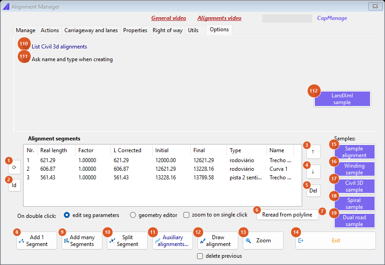Load the Winding sample

(x=354, y=169)
